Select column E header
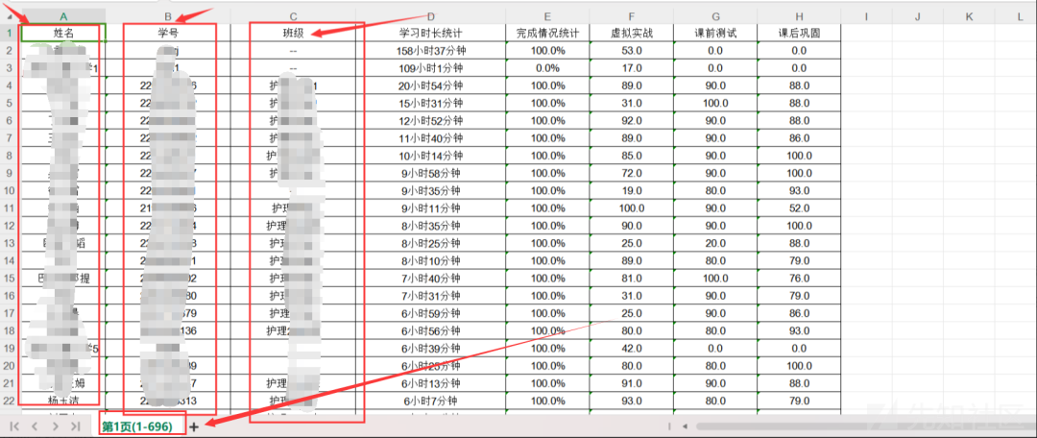The image size is (1037, 438). tap(547, 16)
